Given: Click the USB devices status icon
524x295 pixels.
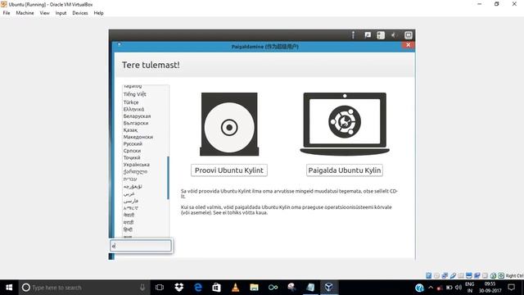Looking at the screenshot, I should tap(453, 275).
